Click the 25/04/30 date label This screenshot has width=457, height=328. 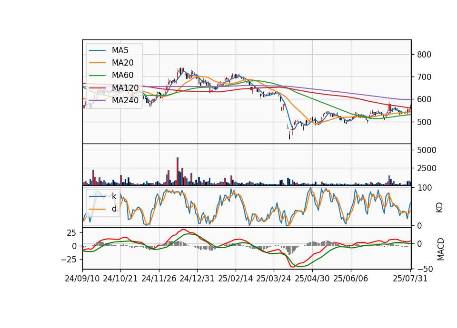coord(312,279)
